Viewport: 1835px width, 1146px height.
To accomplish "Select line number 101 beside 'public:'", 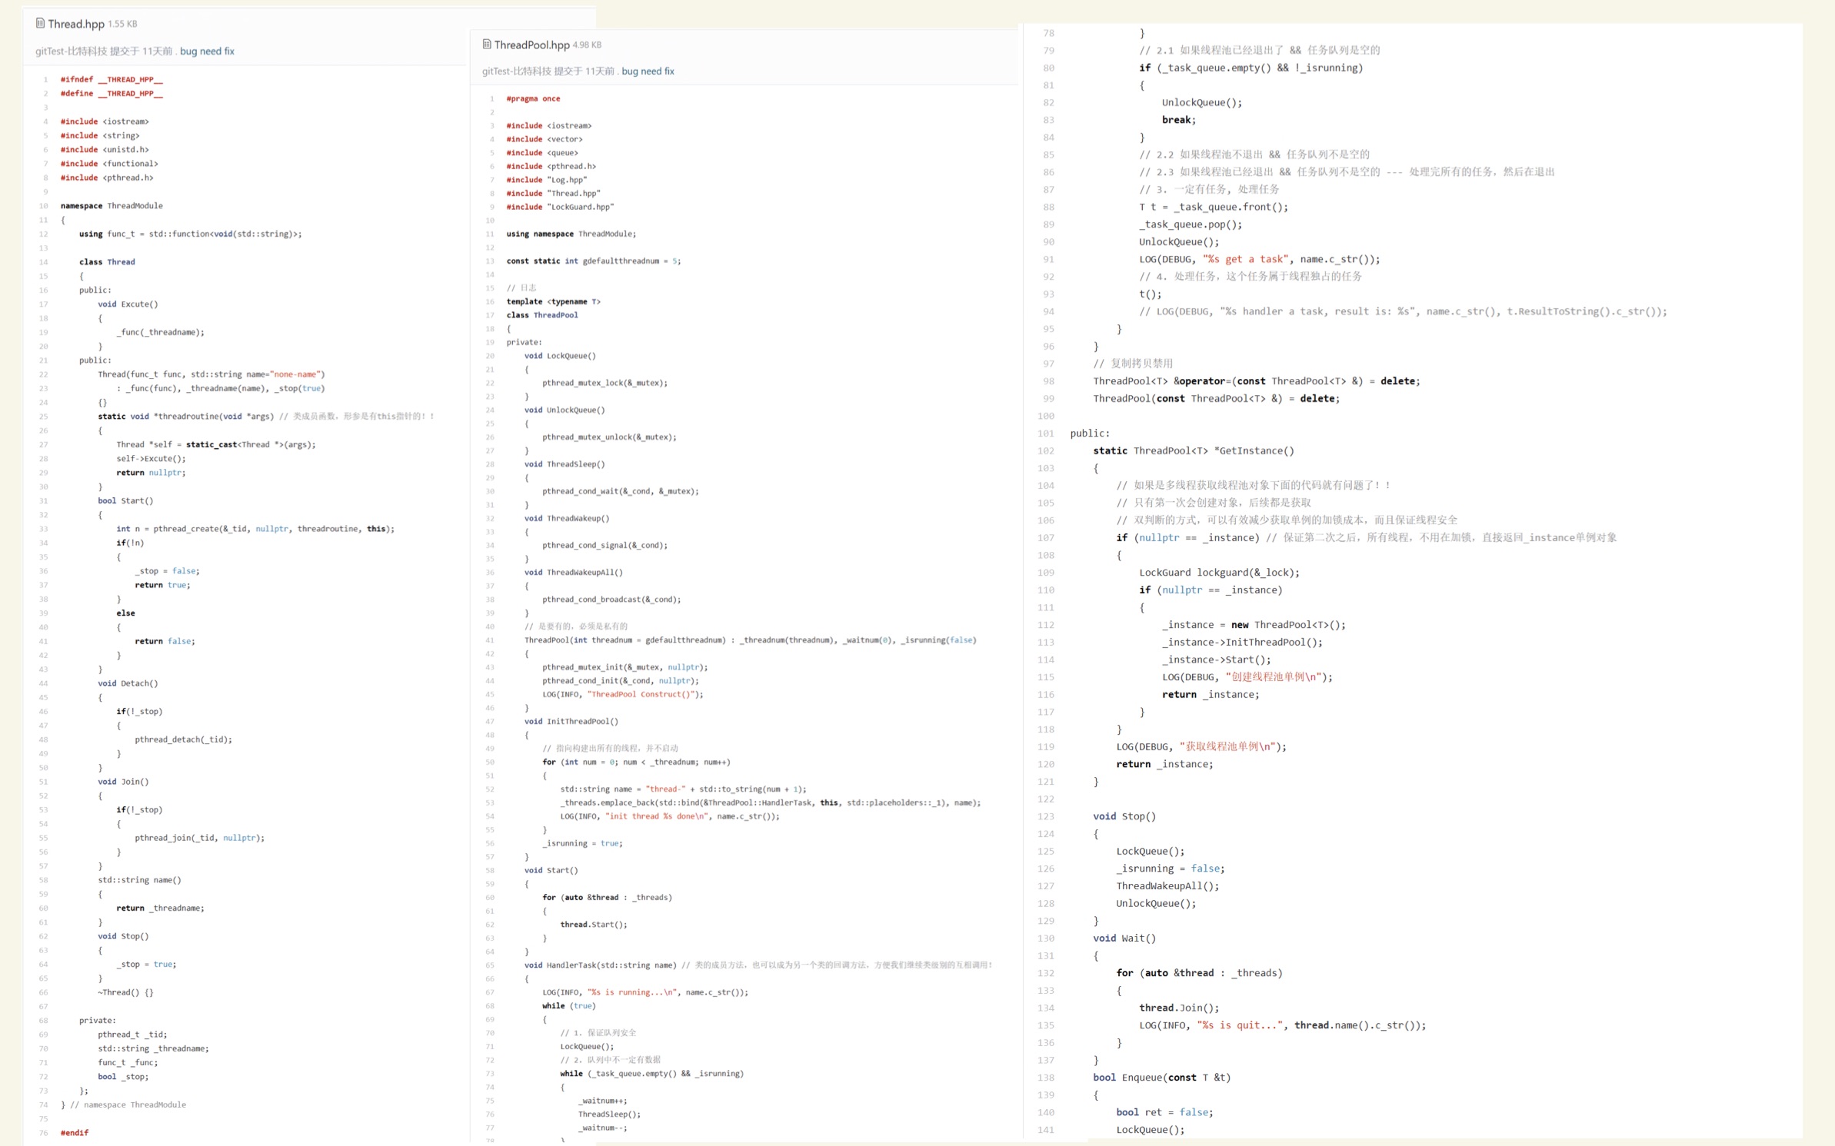I will [1046, 433].
